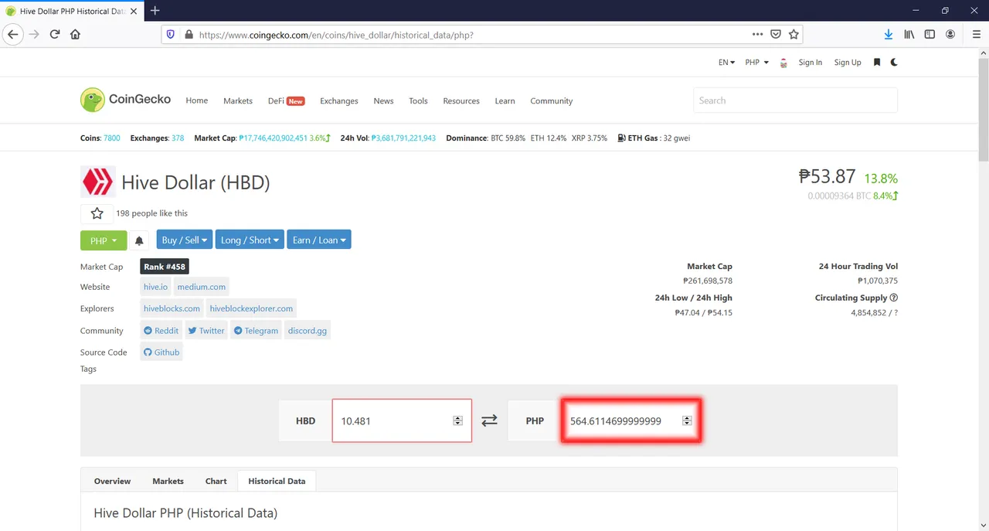Screen dimensions: 989x531
Task: Click the Sign Up link
Action: [848, 62]
